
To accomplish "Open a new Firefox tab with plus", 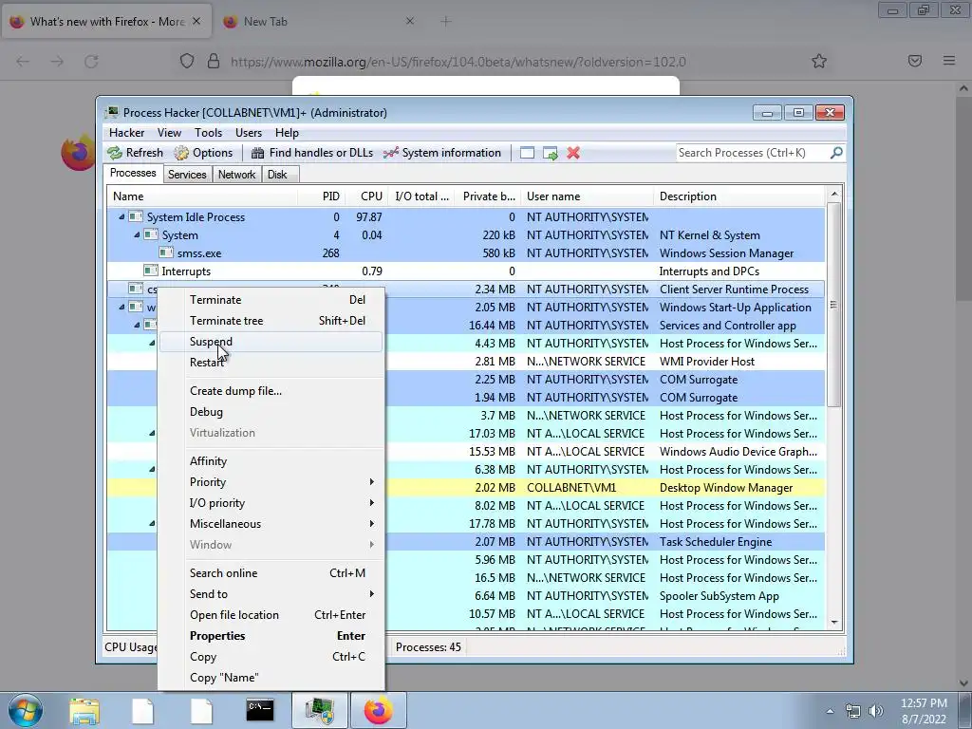I will tap(446, 22).
